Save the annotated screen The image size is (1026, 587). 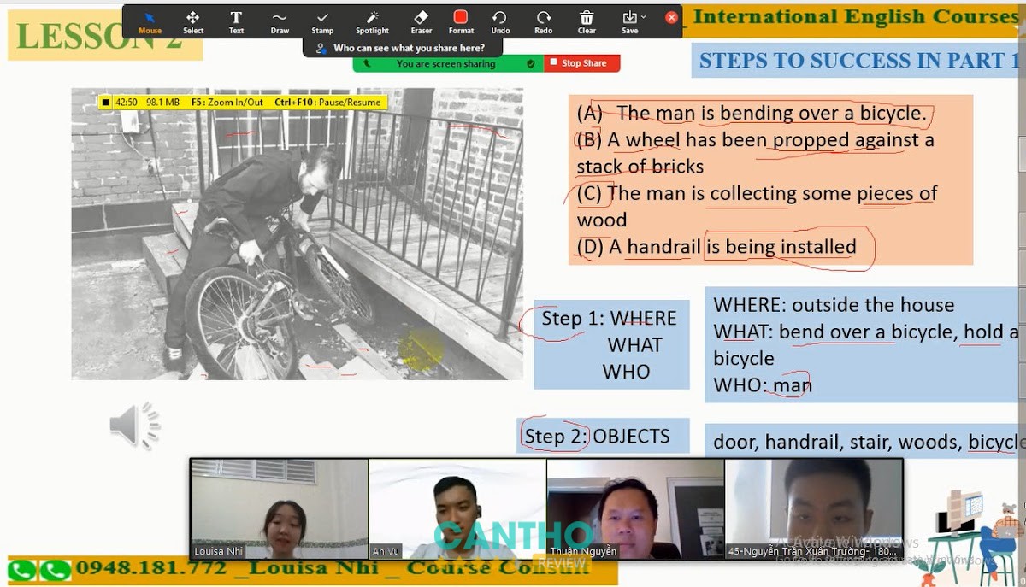[x=629, y=22]
